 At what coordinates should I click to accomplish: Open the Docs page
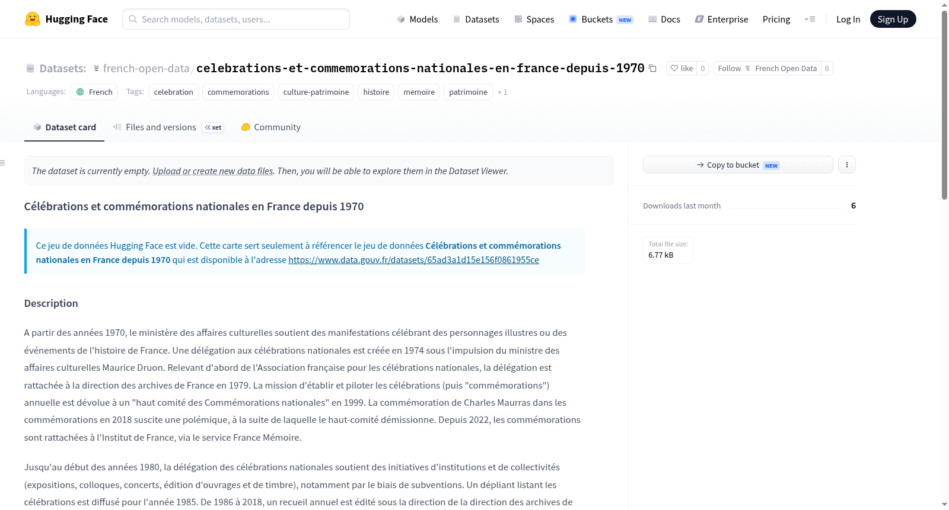(664, 19)
